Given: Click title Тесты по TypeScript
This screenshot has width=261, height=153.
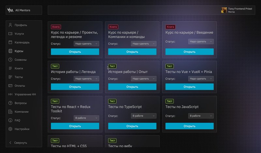Looking at the screenshot, I should pos(125,107).
